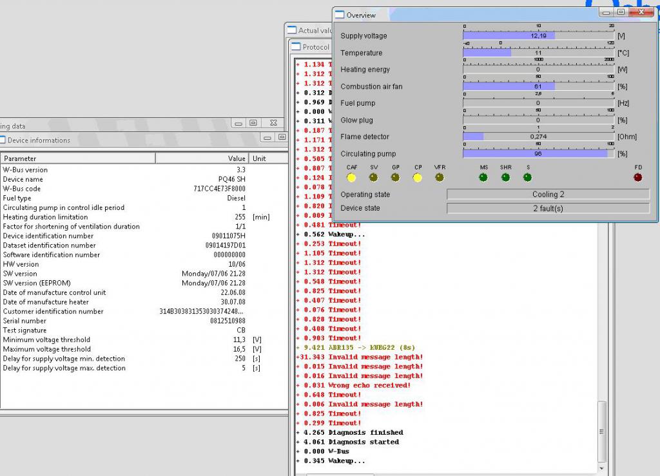Image resolution: width=660 pixels, height=476 pixels.
Task: Select Device identification number row
Action: tap(144, 236)
